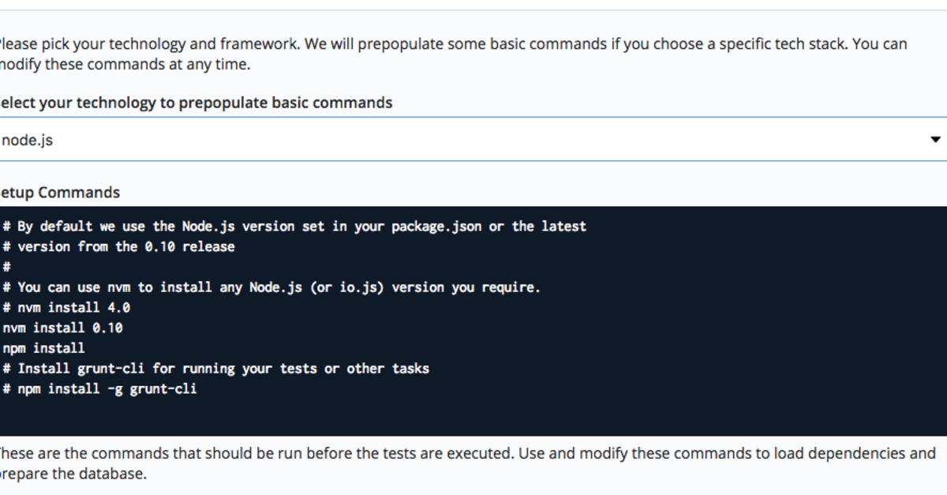
Task: Click the '# npm install -g grunt-cli' comment line
Action: [99, 388]
